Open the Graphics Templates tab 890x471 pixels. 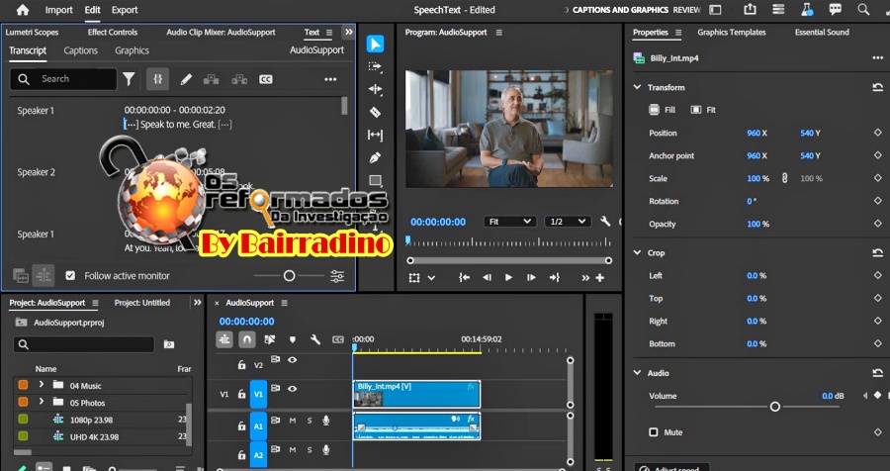pyautogui.click(x=731, y=33)
